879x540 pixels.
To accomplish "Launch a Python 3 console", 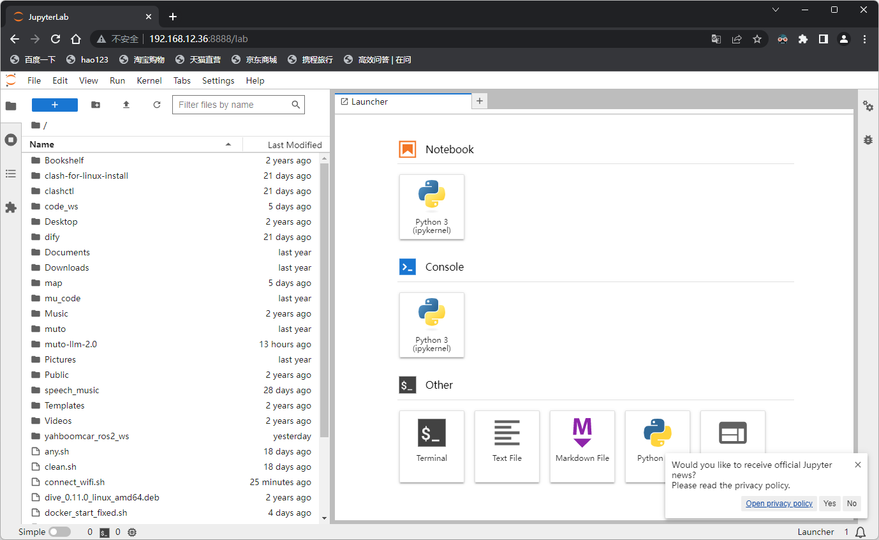I will pos(432,325).
